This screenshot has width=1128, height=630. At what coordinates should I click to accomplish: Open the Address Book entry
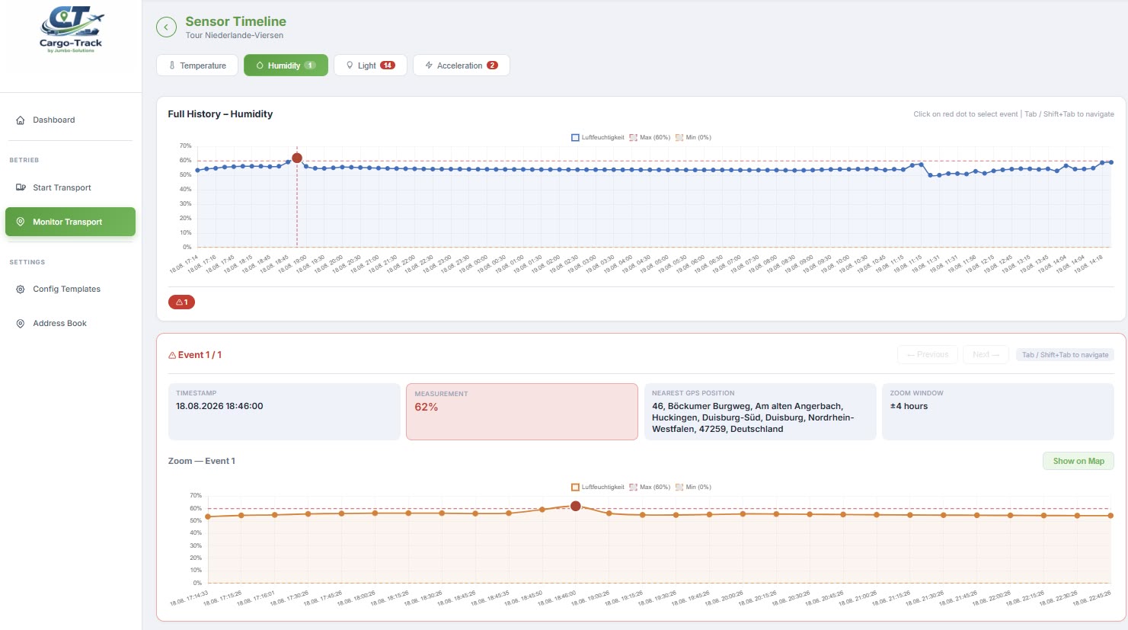[x=70, y=324]
